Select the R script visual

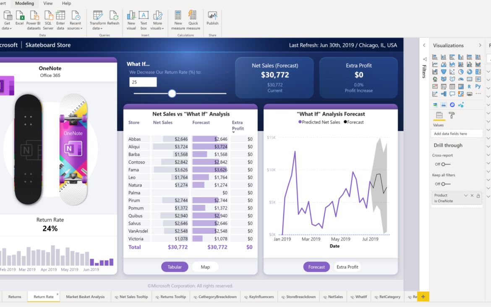(469, 87)
